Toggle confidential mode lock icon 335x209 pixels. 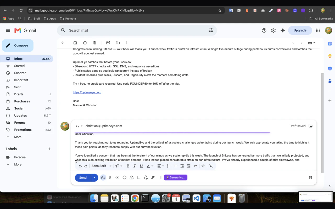146,178
